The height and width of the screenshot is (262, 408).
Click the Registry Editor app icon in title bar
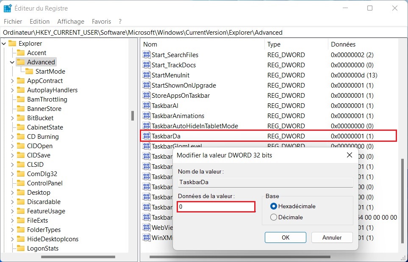click(x=8, y=8)
